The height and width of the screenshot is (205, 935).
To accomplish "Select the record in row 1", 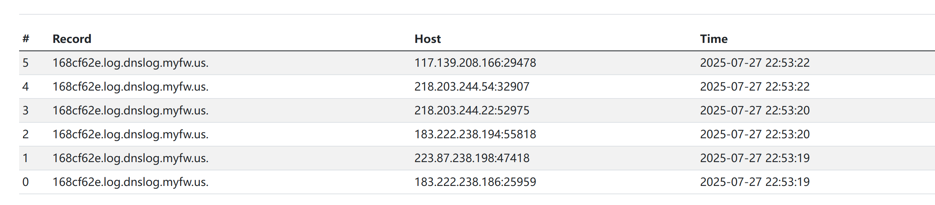I will click(130, 158).
